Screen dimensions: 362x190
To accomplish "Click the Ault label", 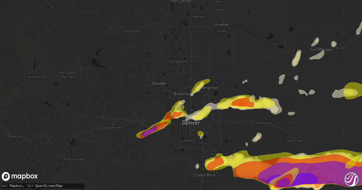I will pyautogui.click(x=219, y=2).
